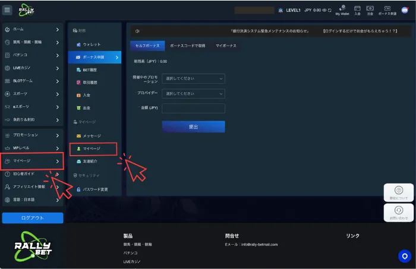
Task: Refresh the JPY balance icon
Action: tap(329, 10)
